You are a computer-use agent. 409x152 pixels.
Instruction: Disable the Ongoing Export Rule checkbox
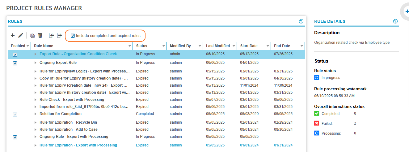point(15,63)
